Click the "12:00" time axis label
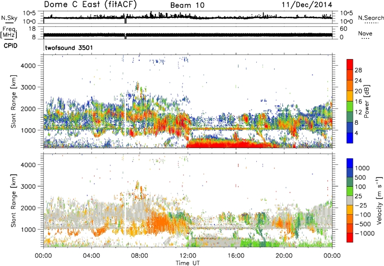Viewport: 384px width, 266px height. 188,256
